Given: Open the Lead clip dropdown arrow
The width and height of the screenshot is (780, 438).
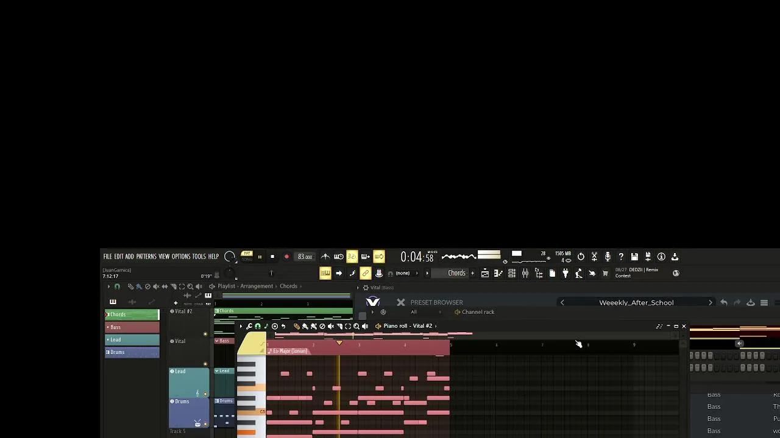Looking at the screenshot, I should click(x=216, y=371).
